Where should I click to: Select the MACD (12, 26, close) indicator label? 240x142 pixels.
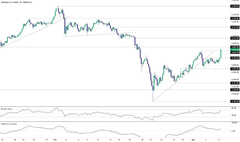9,124
